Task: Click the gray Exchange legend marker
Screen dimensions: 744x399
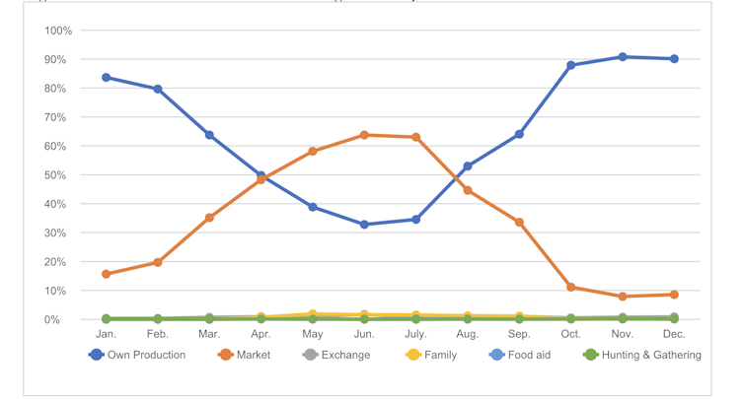Action: tap(311, 355)
